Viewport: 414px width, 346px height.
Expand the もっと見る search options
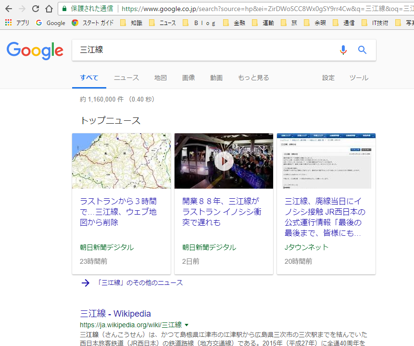(253, 77)
